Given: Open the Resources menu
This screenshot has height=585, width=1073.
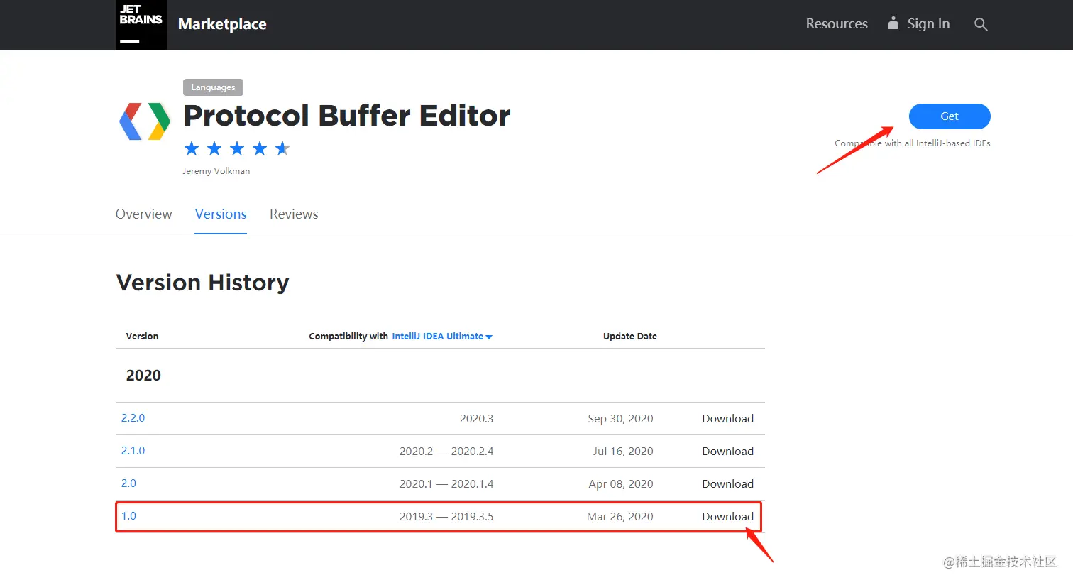Looking at the screenshot, I should pos(837,24).
